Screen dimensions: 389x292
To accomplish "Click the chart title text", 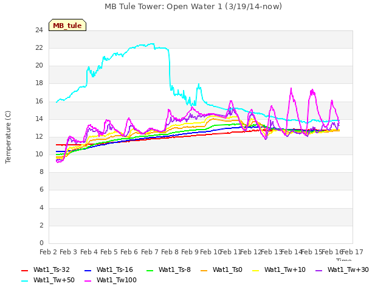I will click(193, 7).
